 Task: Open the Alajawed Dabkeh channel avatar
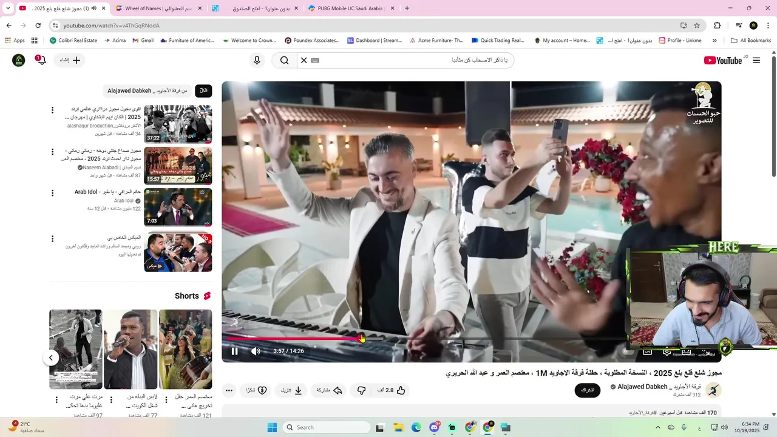714,390
